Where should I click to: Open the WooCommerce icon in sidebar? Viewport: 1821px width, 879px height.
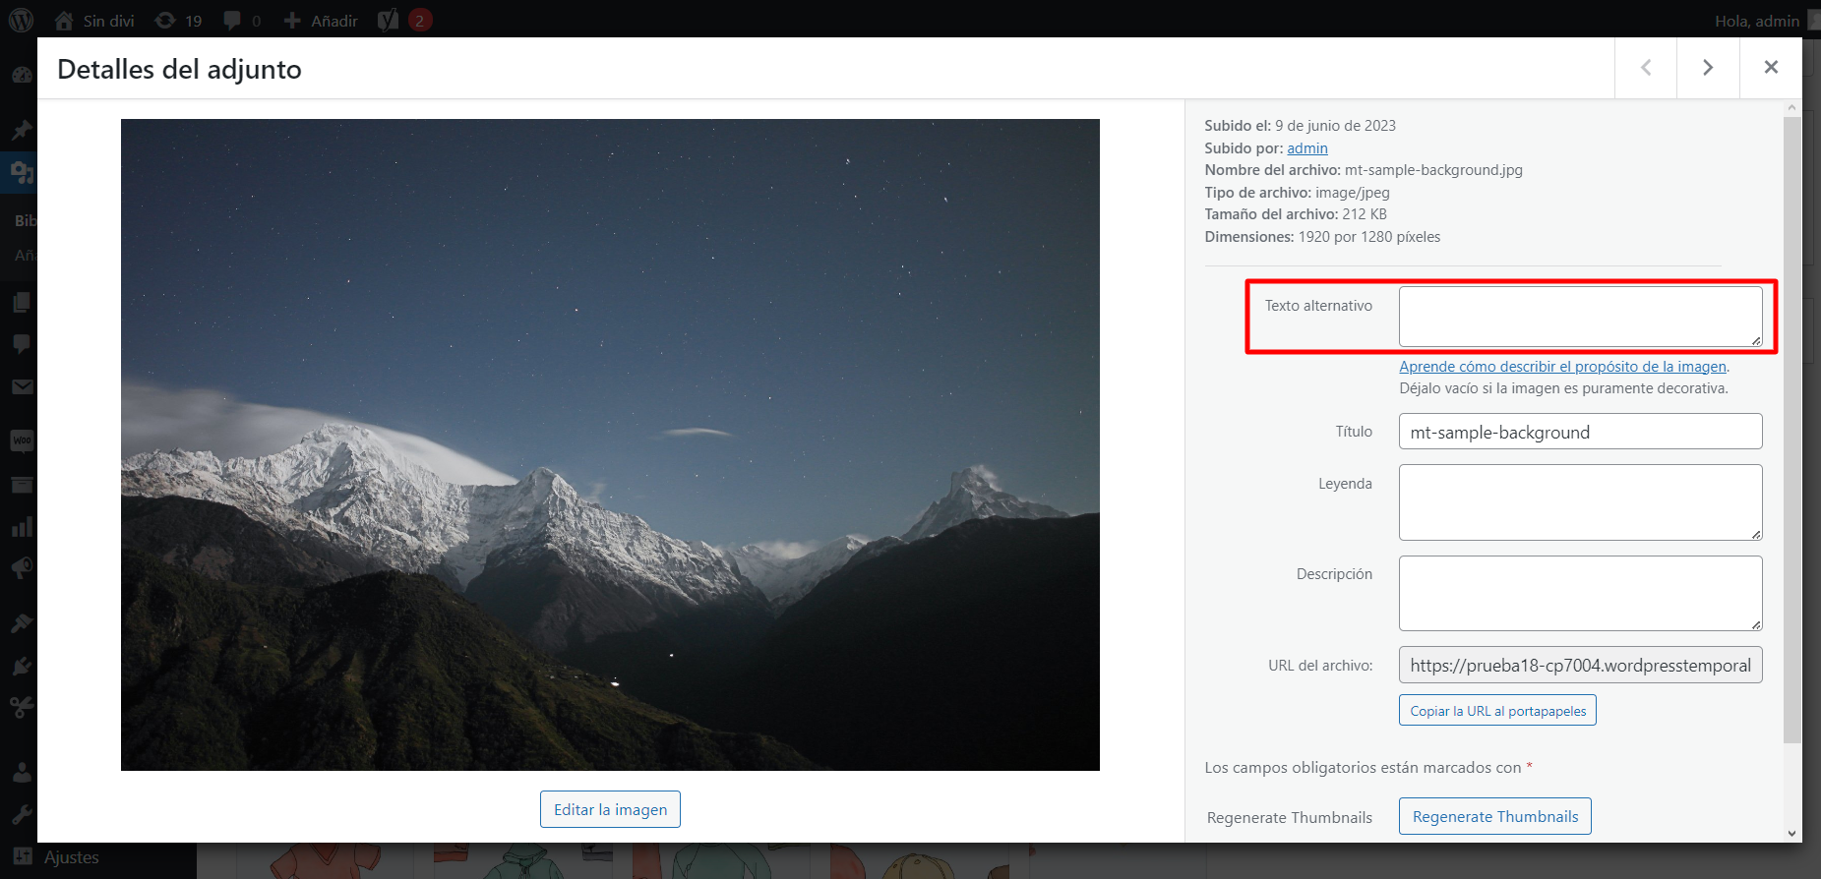pyautogui.click(x=21, y=439)
